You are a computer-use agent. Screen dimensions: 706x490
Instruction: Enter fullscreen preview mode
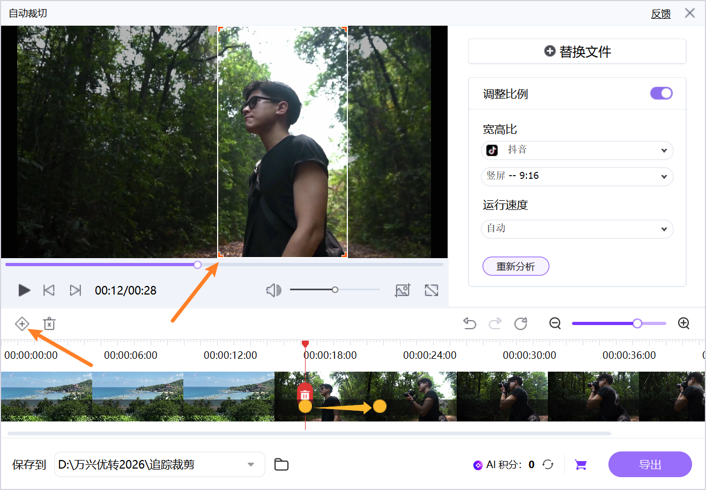[431, 290]
